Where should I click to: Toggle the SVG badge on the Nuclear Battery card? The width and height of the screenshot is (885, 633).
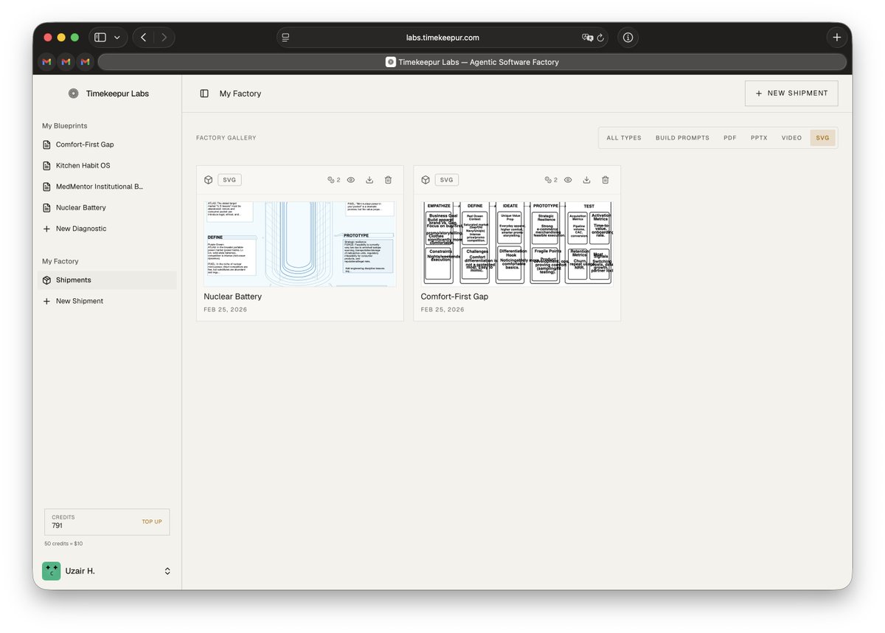tap(229, 179)
